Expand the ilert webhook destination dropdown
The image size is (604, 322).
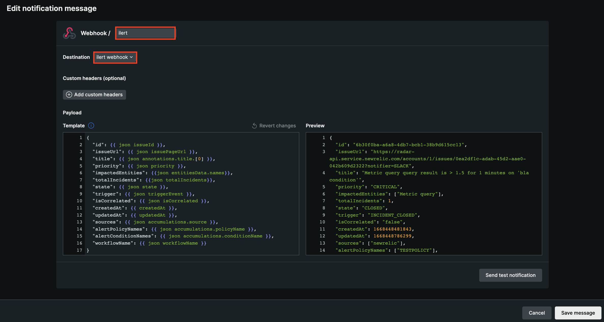115,57
